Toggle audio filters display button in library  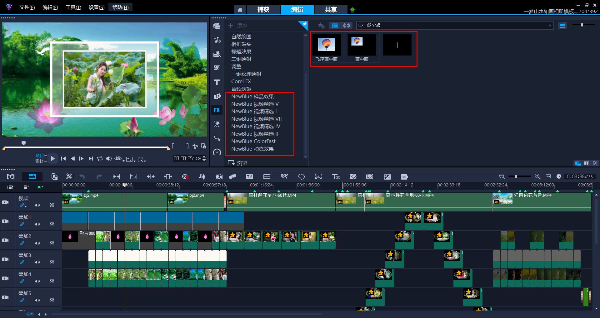point(346,26)
